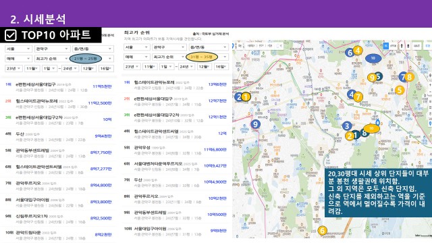Open the 관악우성 5위 listing
Viewport: 432px width, 243px height.
point(175,150)
